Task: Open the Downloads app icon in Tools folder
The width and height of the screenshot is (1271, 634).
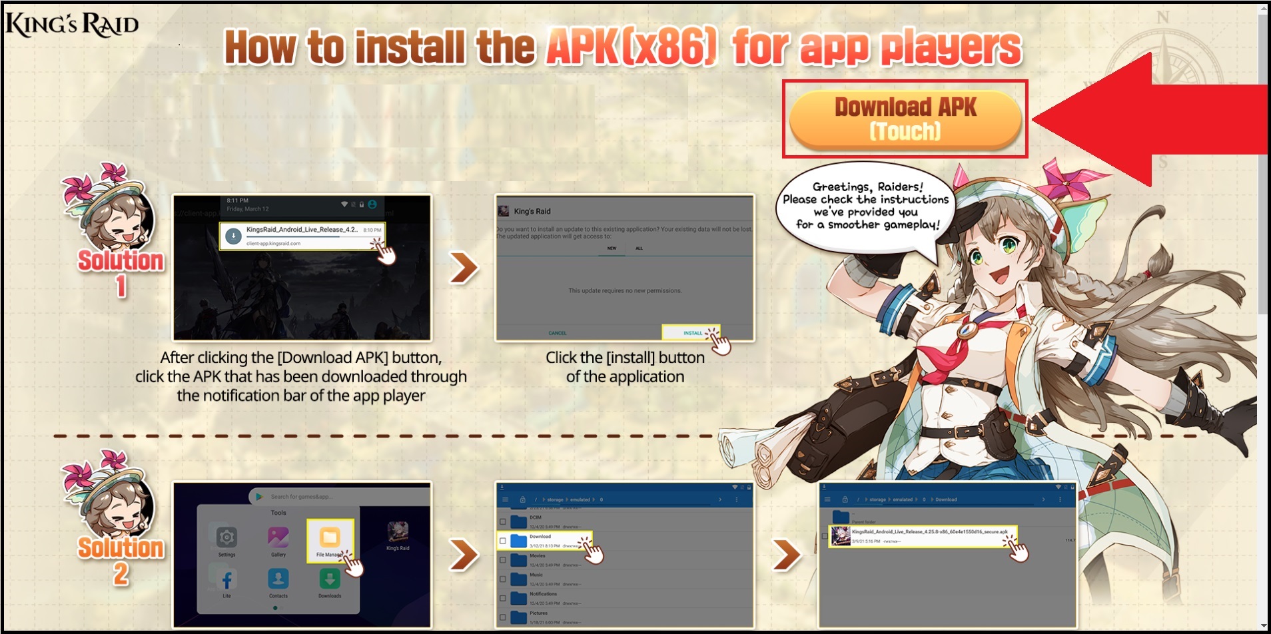Action: 330,579
